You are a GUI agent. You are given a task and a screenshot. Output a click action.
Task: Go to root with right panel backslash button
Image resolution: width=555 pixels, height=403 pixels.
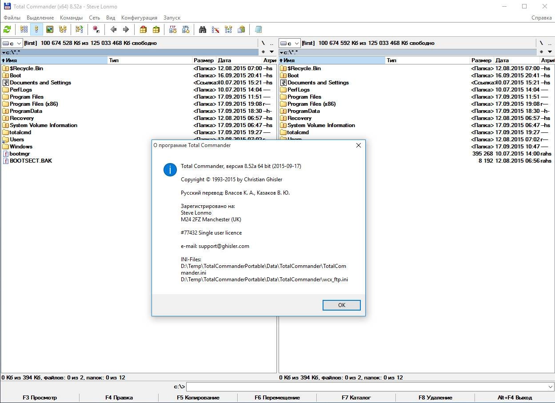(x=541, y=43)
